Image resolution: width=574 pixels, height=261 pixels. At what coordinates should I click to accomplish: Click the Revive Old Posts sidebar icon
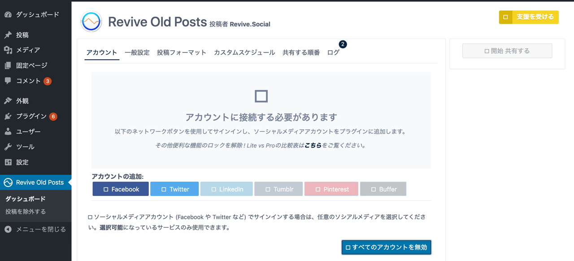tap(8, 183)
